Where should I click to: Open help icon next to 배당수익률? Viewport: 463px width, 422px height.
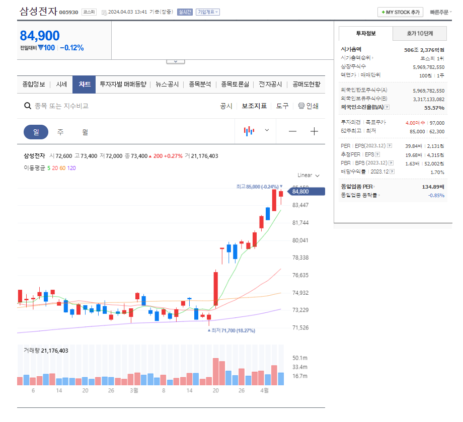tap(392, 172)
